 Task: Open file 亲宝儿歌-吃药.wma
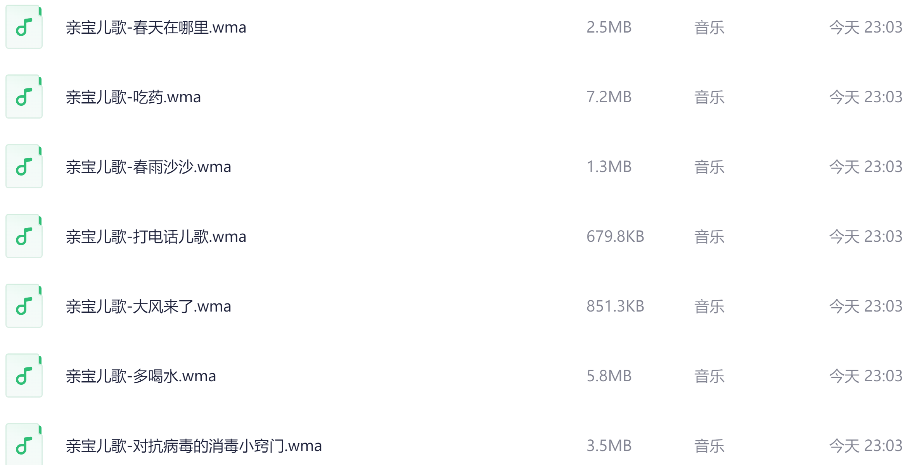point(133,97)
